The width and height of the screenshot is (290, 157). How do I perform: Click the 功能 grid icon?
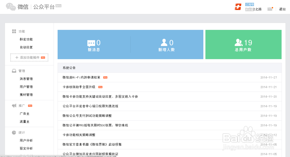pos(14,31)
